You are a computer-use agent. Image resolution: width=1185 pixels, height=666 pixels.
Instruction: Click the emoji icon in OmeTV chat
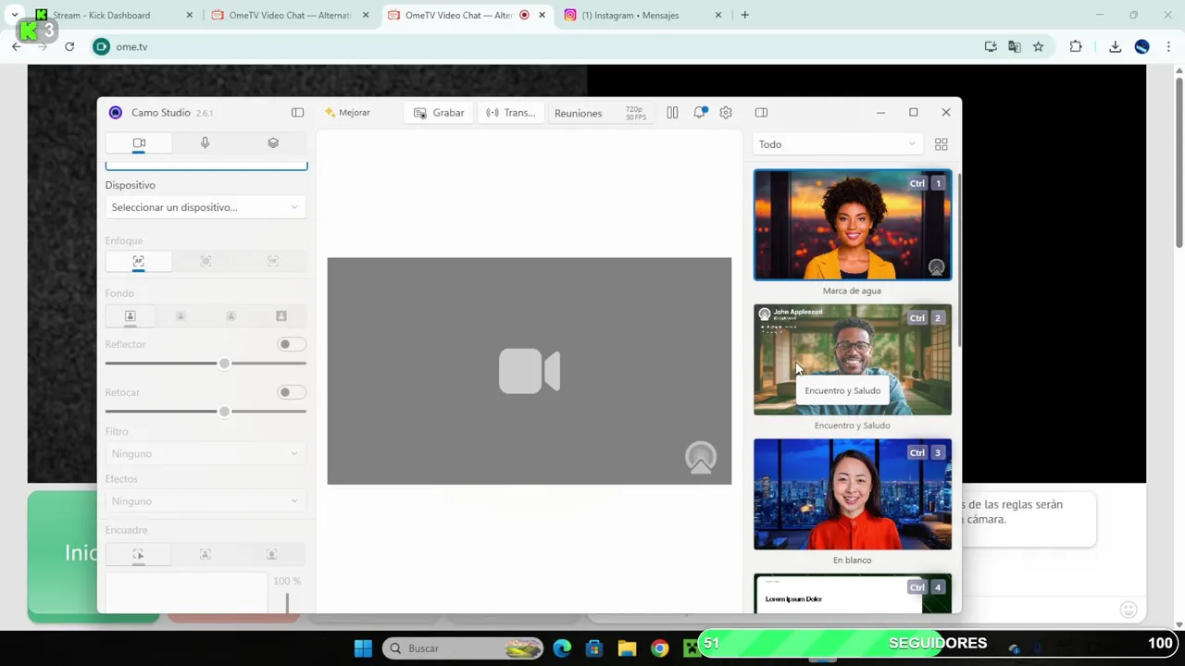point(1128,610)
